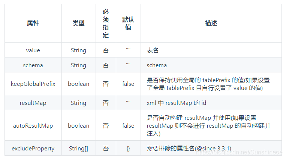This screenshot has height=159, width=286.
Task: Select the keepGlobalPrefix attribute cell
Action: coord(33,84)
